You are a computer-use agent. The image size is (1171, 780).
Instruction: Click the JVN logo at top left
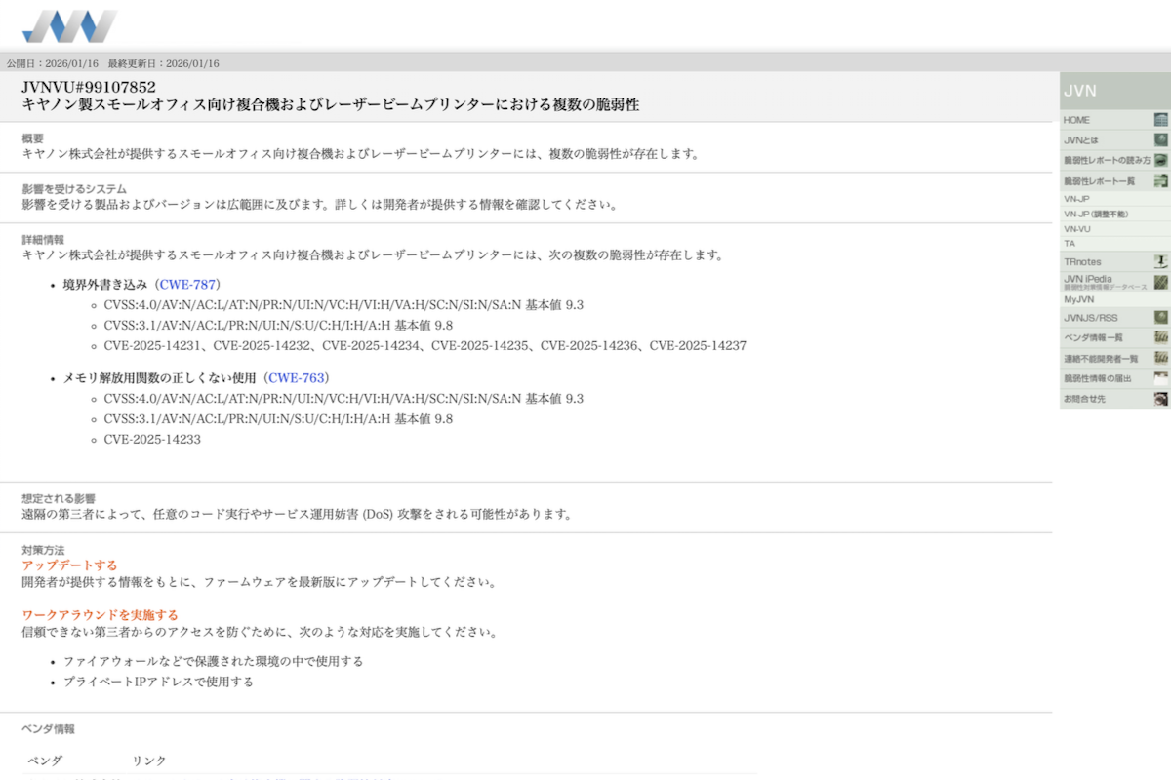(69, 26)
